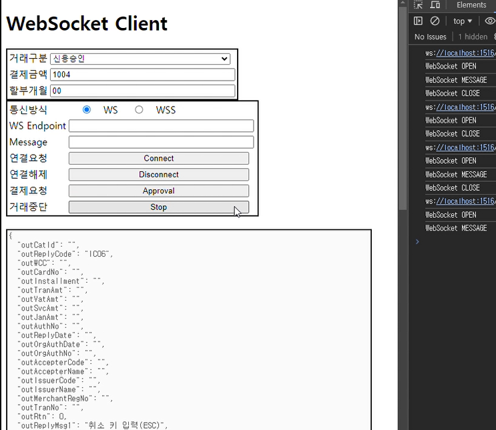Select the WSS radio button

[x=139, y=109]
